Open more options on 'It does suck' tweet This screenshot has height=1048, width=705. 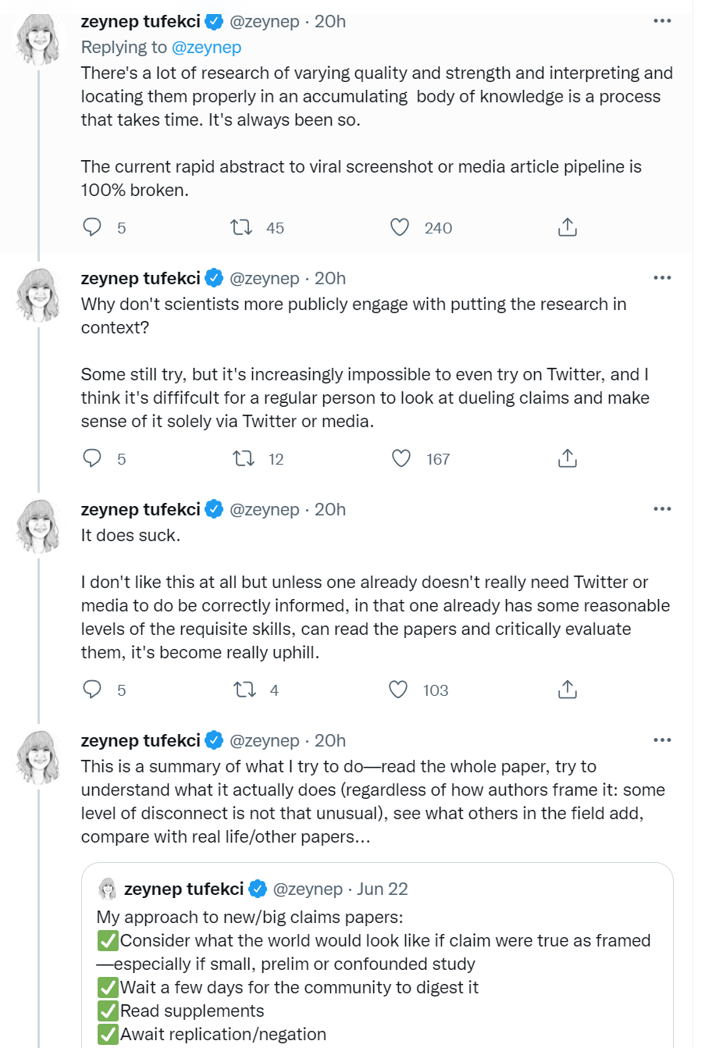662,509
